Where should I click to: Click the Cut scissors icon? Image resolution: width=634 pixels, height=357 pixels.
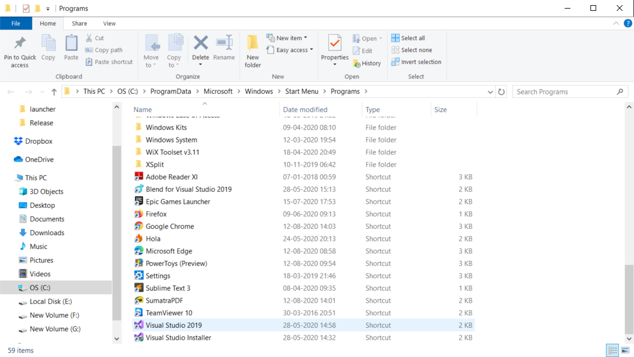[x=89, y=38]
